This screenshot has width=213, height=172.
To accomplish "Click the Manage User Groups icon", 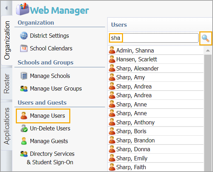I will [x=24, y=88].
